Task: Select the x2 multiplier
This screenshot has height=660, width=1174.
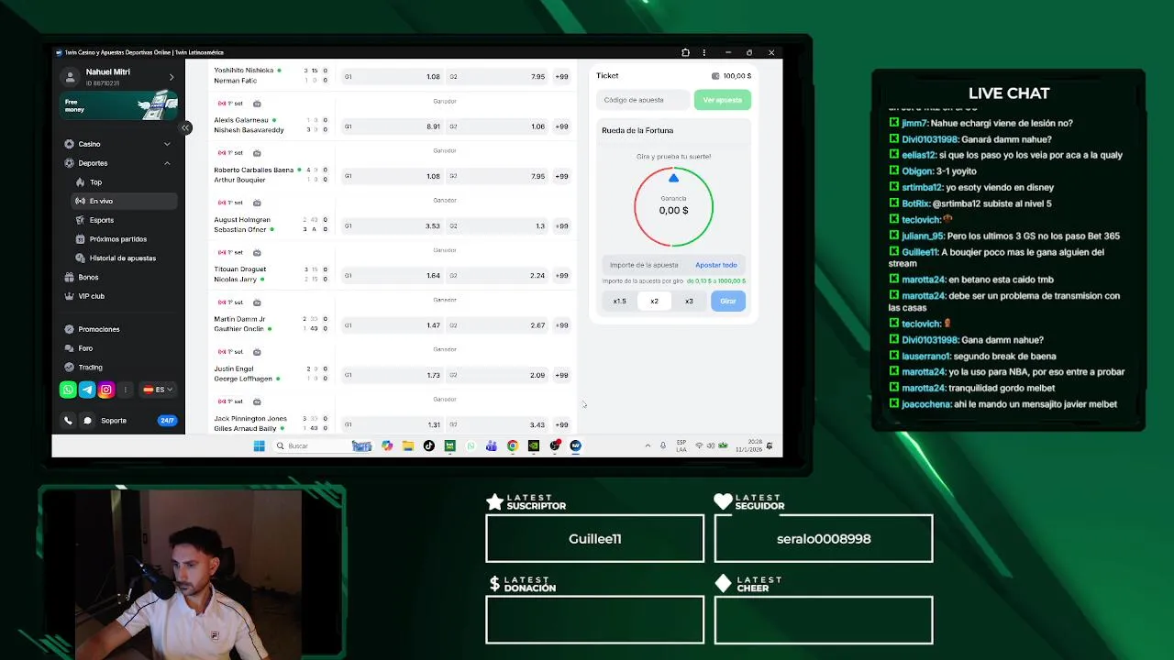Action: tap(654, 301)
